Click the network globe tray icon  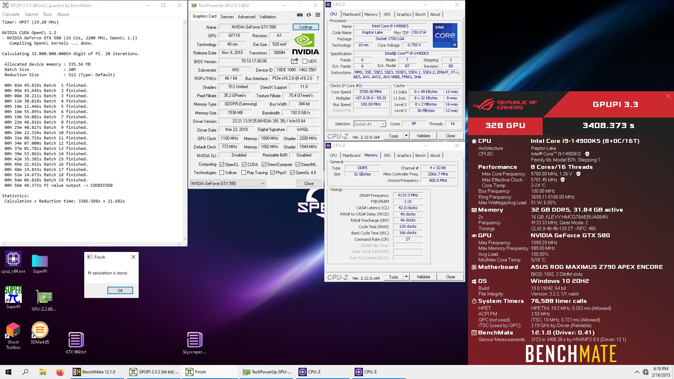pyautogui.click(x=646, y=372)
